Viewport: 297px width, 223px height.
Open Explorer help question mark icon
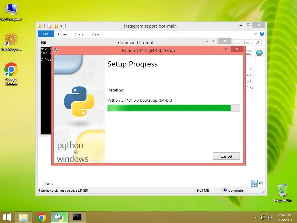(x=262, y=34)
